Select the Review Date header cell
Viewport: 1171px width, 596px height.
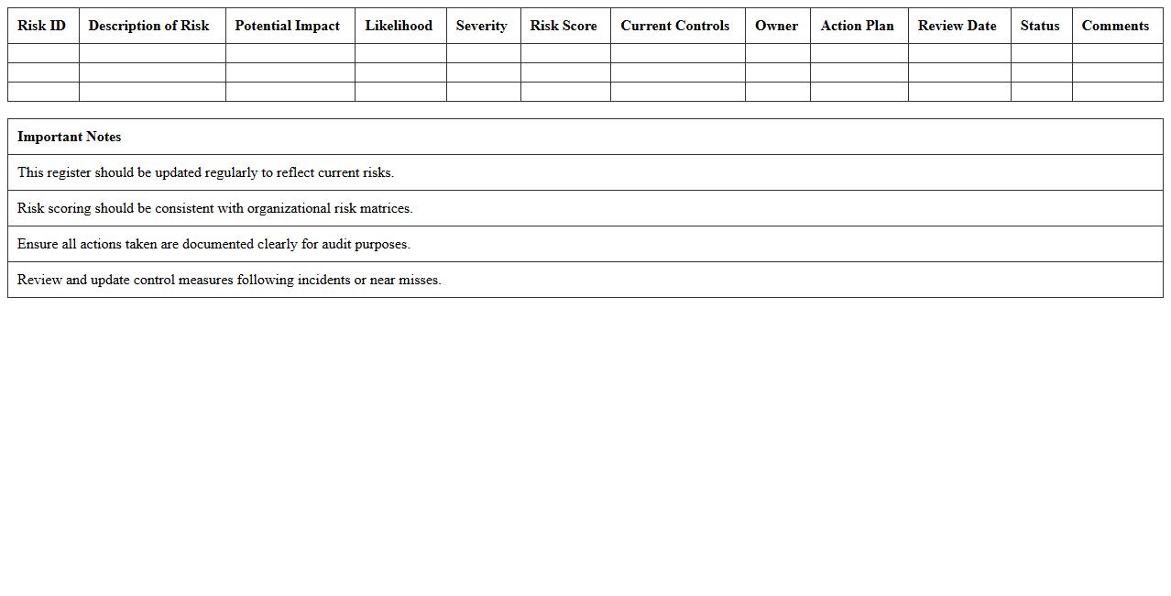(958, 26)
